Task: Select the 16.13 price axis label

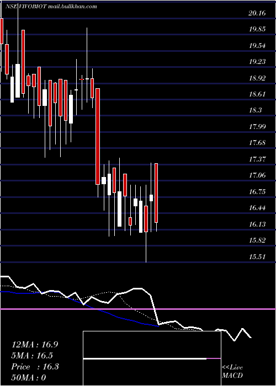Action: [257, 224]
